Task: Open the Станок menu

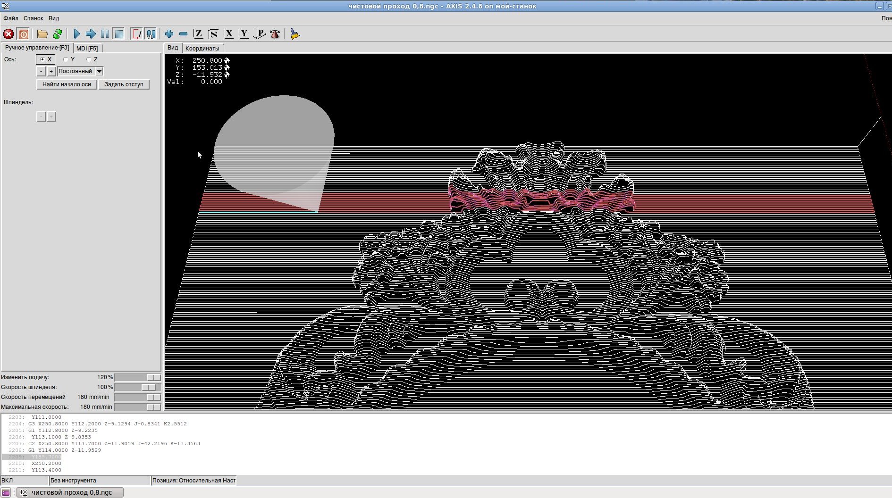Action: 34,18
